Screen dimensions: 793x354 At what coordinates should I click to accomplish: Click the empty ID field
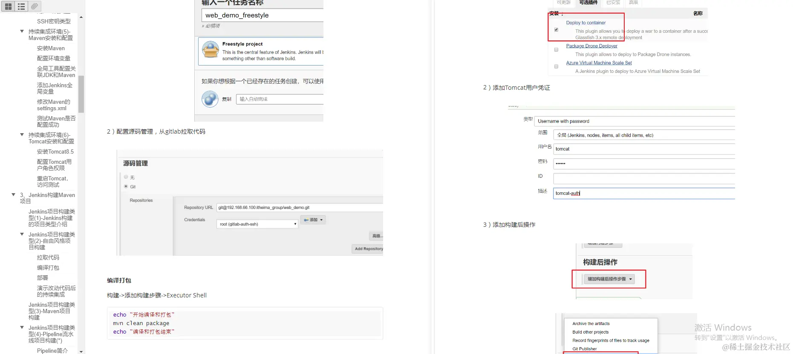644,178
